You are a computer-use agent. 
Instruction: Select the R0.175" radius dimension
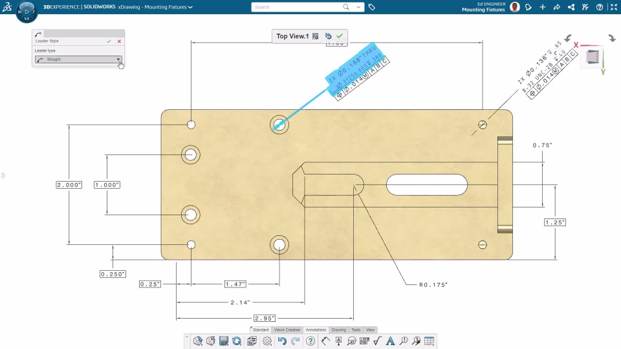433,284
